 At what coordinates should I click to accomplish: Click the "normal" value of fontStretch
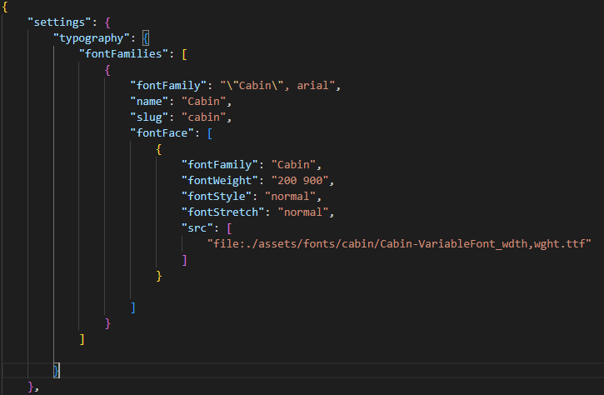click(302, 212)
